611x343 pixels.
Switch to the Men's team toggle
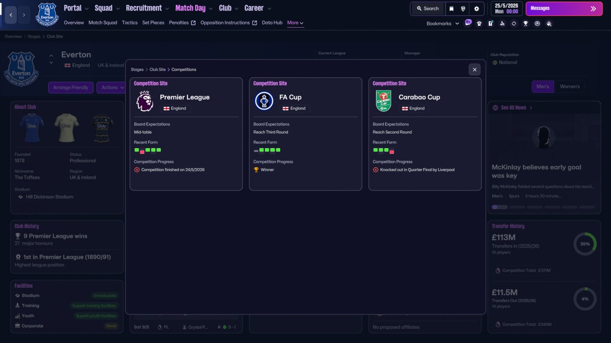tap(543, 87)
